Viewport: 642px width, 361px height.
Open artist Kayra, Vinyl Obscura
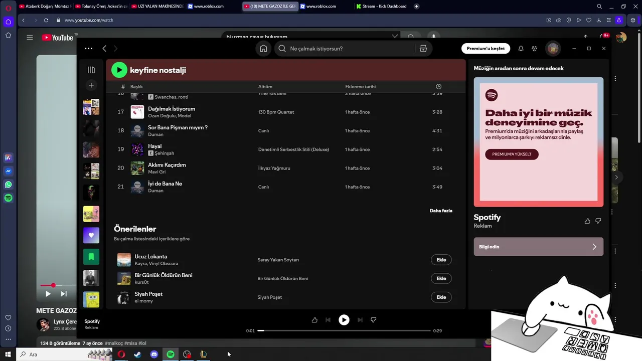pos(156,264)
